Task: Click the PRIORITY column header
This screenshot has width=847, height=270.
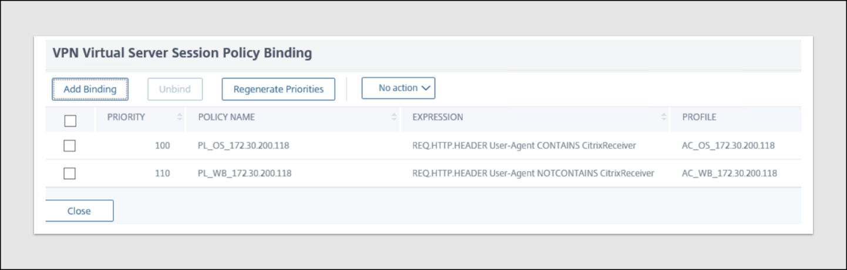Action: 126,117
